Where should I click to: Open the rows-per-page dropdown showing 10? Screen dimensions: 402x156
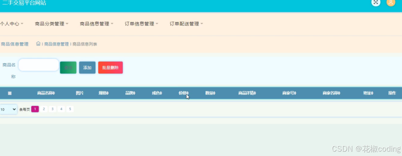[8, 109]
